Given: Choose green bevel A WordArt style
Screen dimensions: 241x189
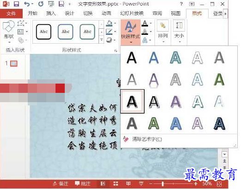Looking at the screenshot, I should point(219,79).
